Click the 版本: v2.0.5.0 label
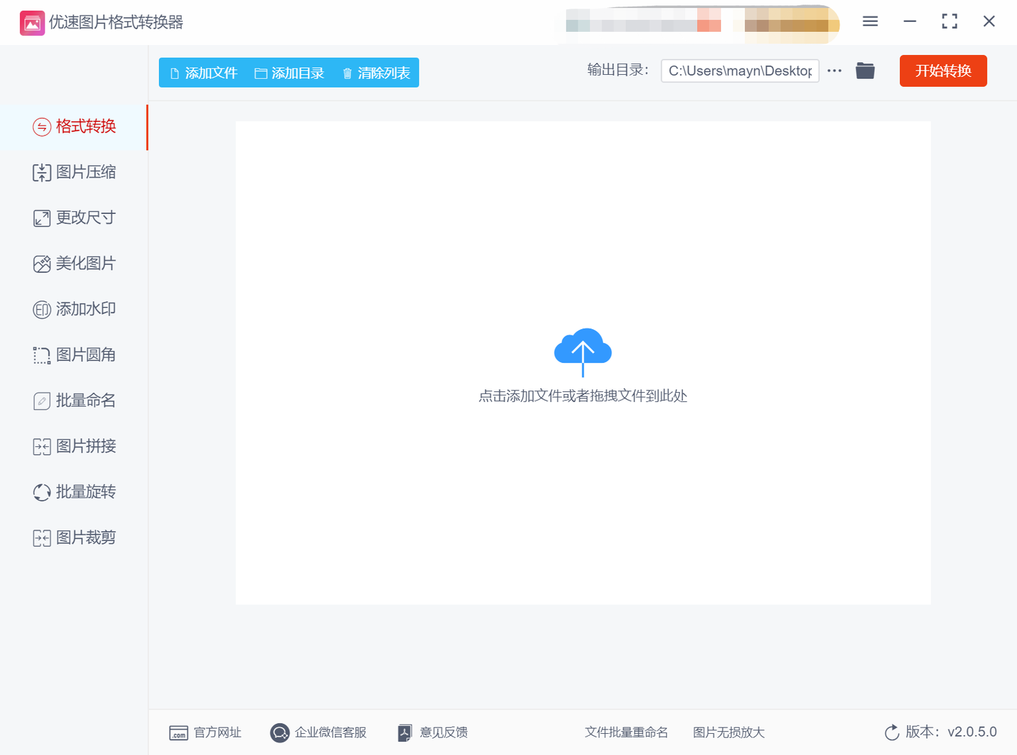The width and height of the screenshot is (1017, 755). (x=951, y=732)
